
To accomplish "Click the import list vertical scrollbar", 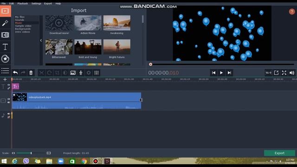I will [x=142, y=19].
